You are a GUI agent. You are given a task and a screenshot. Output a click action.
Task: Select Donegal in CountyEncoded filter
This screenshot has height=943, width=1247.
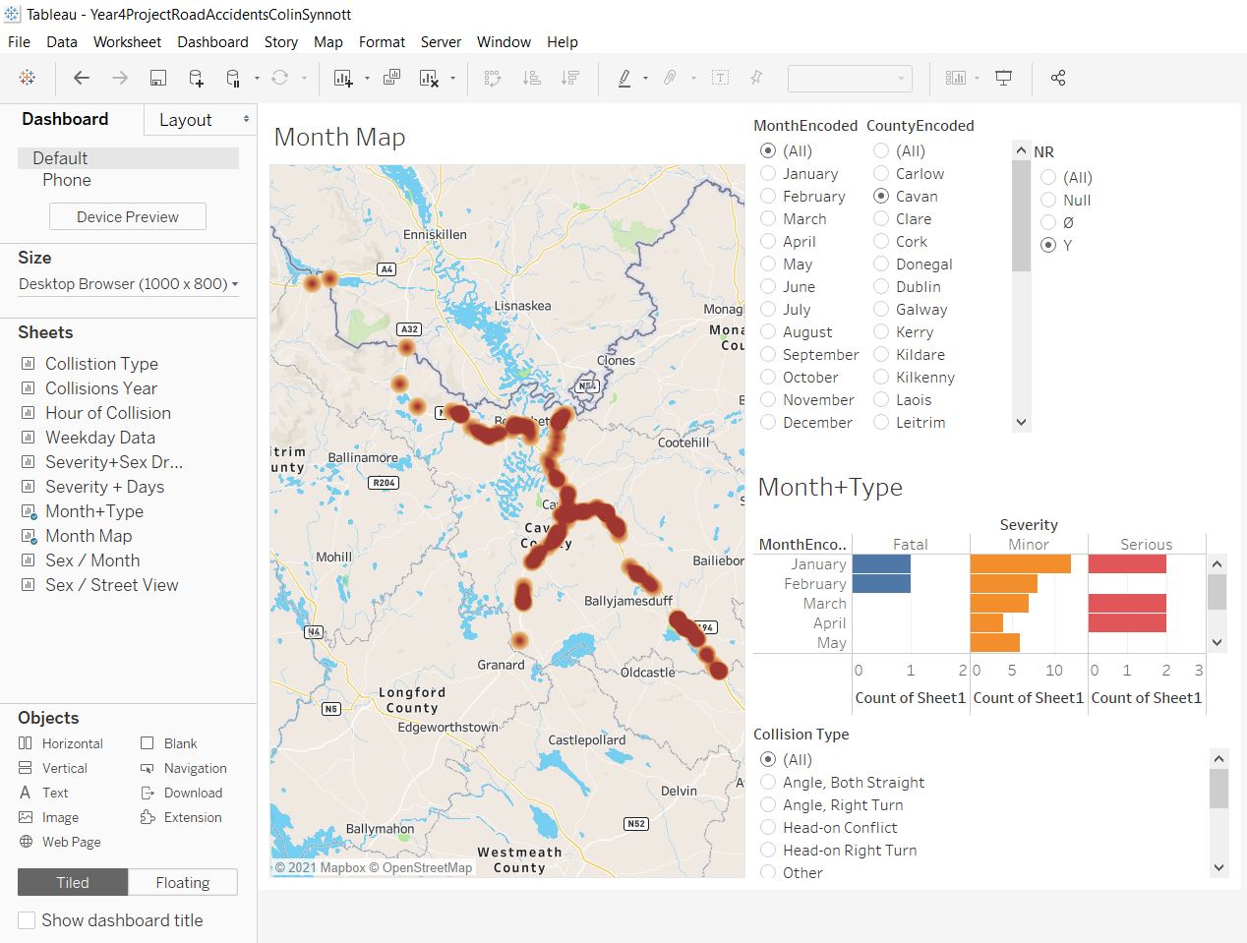881,265
